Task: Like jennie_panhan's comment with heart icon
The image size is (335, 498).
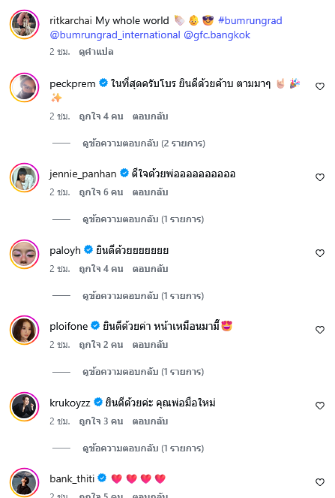Action: tap(320, 177)
